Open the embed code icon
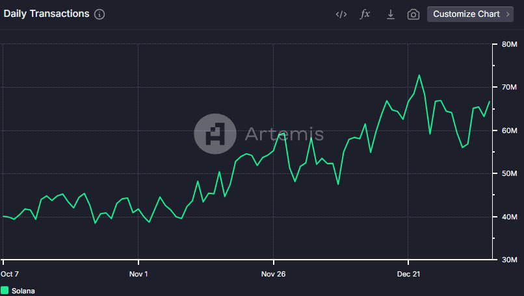Viewport: 524px width, 296px height. tap(341, 14)
